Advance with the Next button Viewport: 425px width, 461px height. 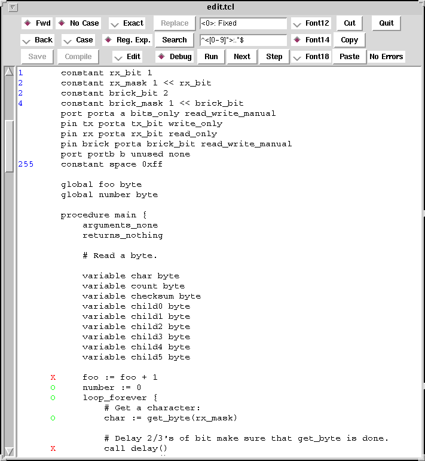pyautogui.click(x=242, y=57)
